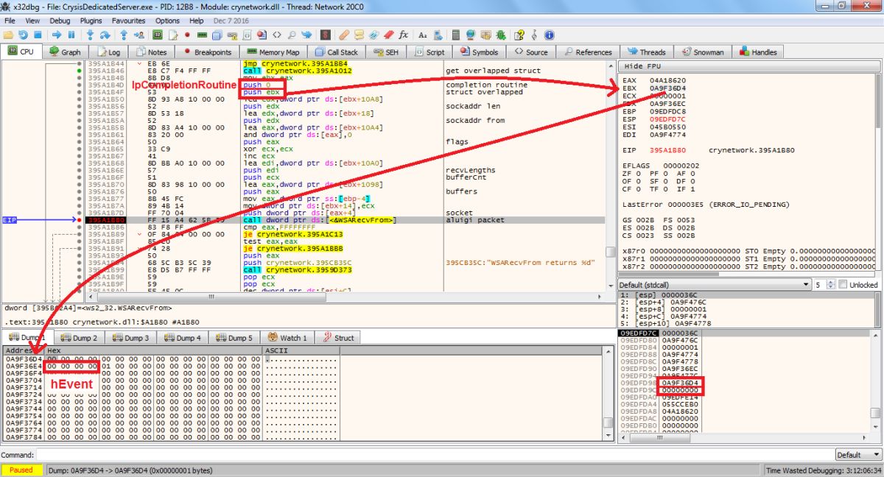This screenshot has height=477, width=884.
Task: Open the Calculator toolbar icon
Action: tap(456, 35)
